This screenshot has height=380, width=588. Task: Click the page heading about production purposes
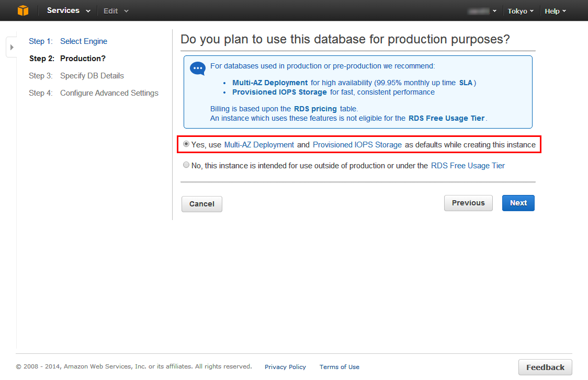[x=345, y=39]
